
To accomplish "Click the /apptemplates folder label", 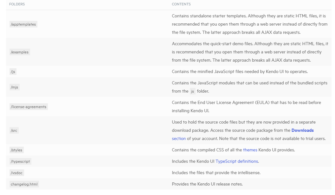I will (x=23, y=24).
